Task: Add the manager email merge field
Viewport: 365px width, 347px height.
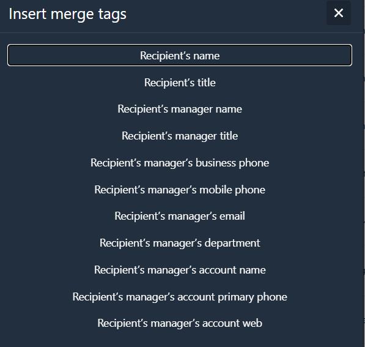Action: point(180,216)
